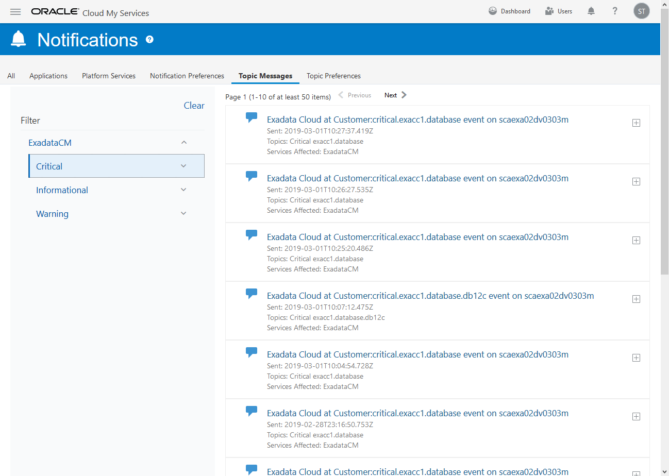Open the hamburger navigation menu

(x=15, y=11)
